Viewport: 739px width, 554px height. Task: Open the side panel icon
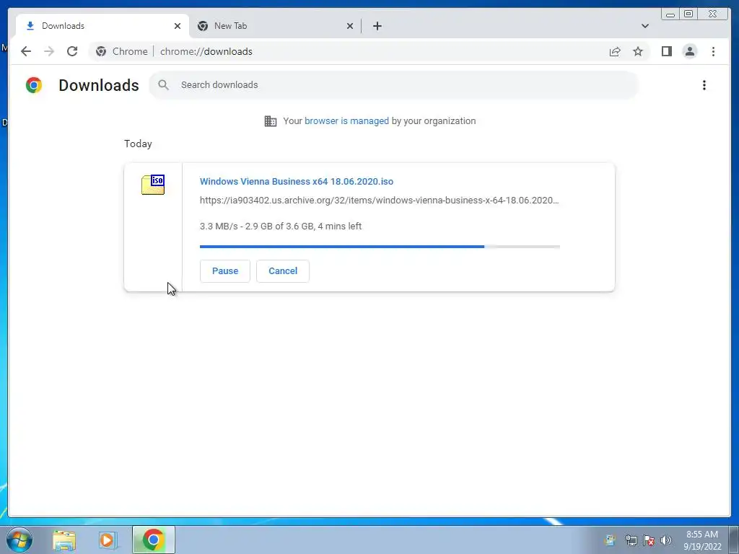(x=666, y=51)
